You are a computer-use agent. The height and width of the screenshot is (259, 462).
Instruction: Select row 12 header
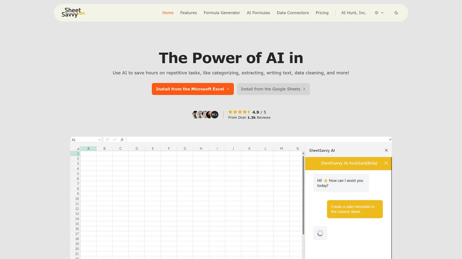click(75, 209)
